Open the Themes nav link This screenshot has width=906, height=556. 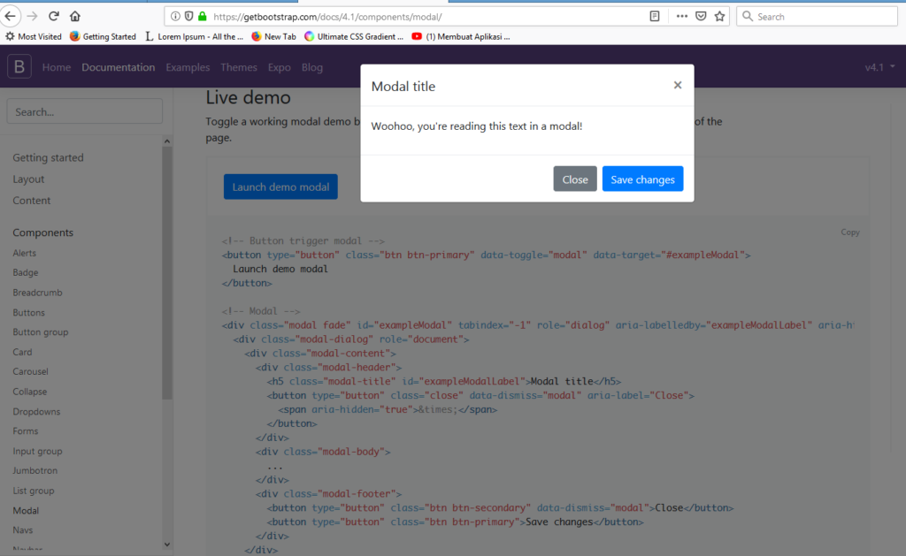(239, 67)
